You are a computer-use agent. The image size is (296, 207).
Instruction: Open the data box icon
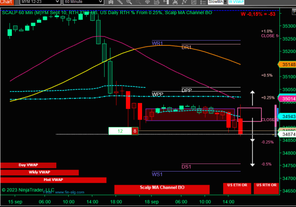[x=157, y=2]
